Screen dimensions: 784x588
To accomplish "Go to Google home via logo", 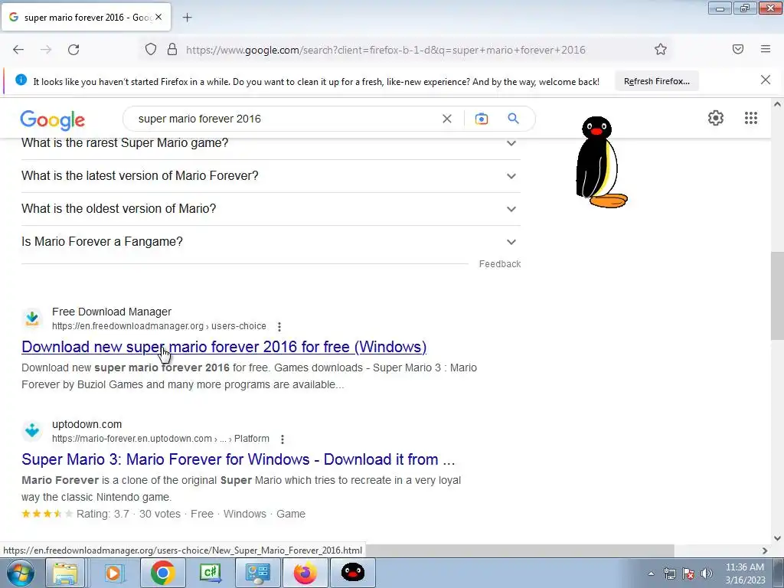I will [x=53, y=120].
